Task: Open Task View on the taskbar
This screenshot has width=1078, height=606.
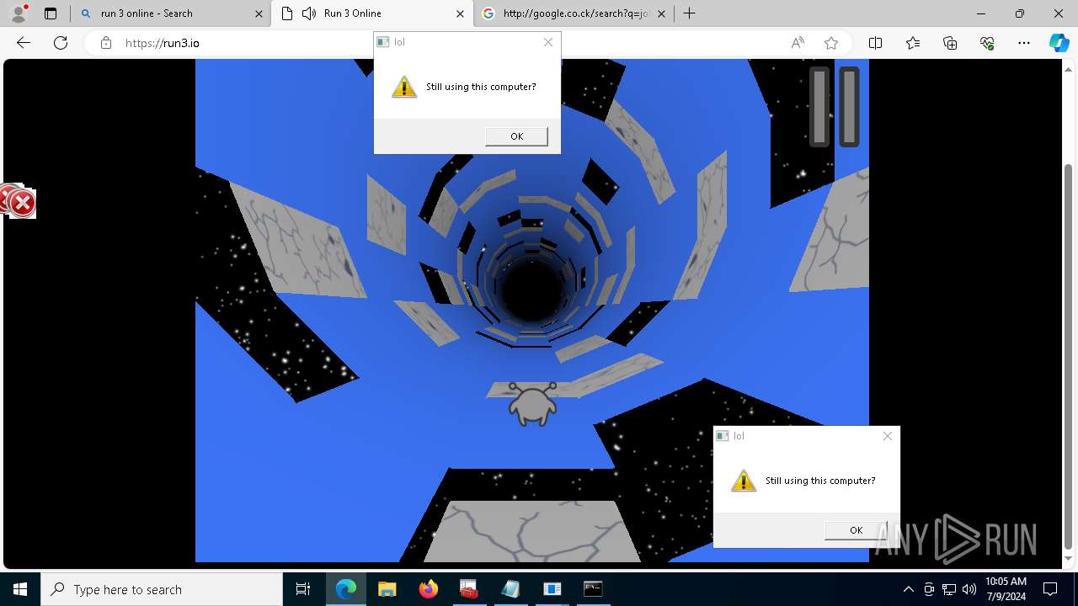Action: 303,589
